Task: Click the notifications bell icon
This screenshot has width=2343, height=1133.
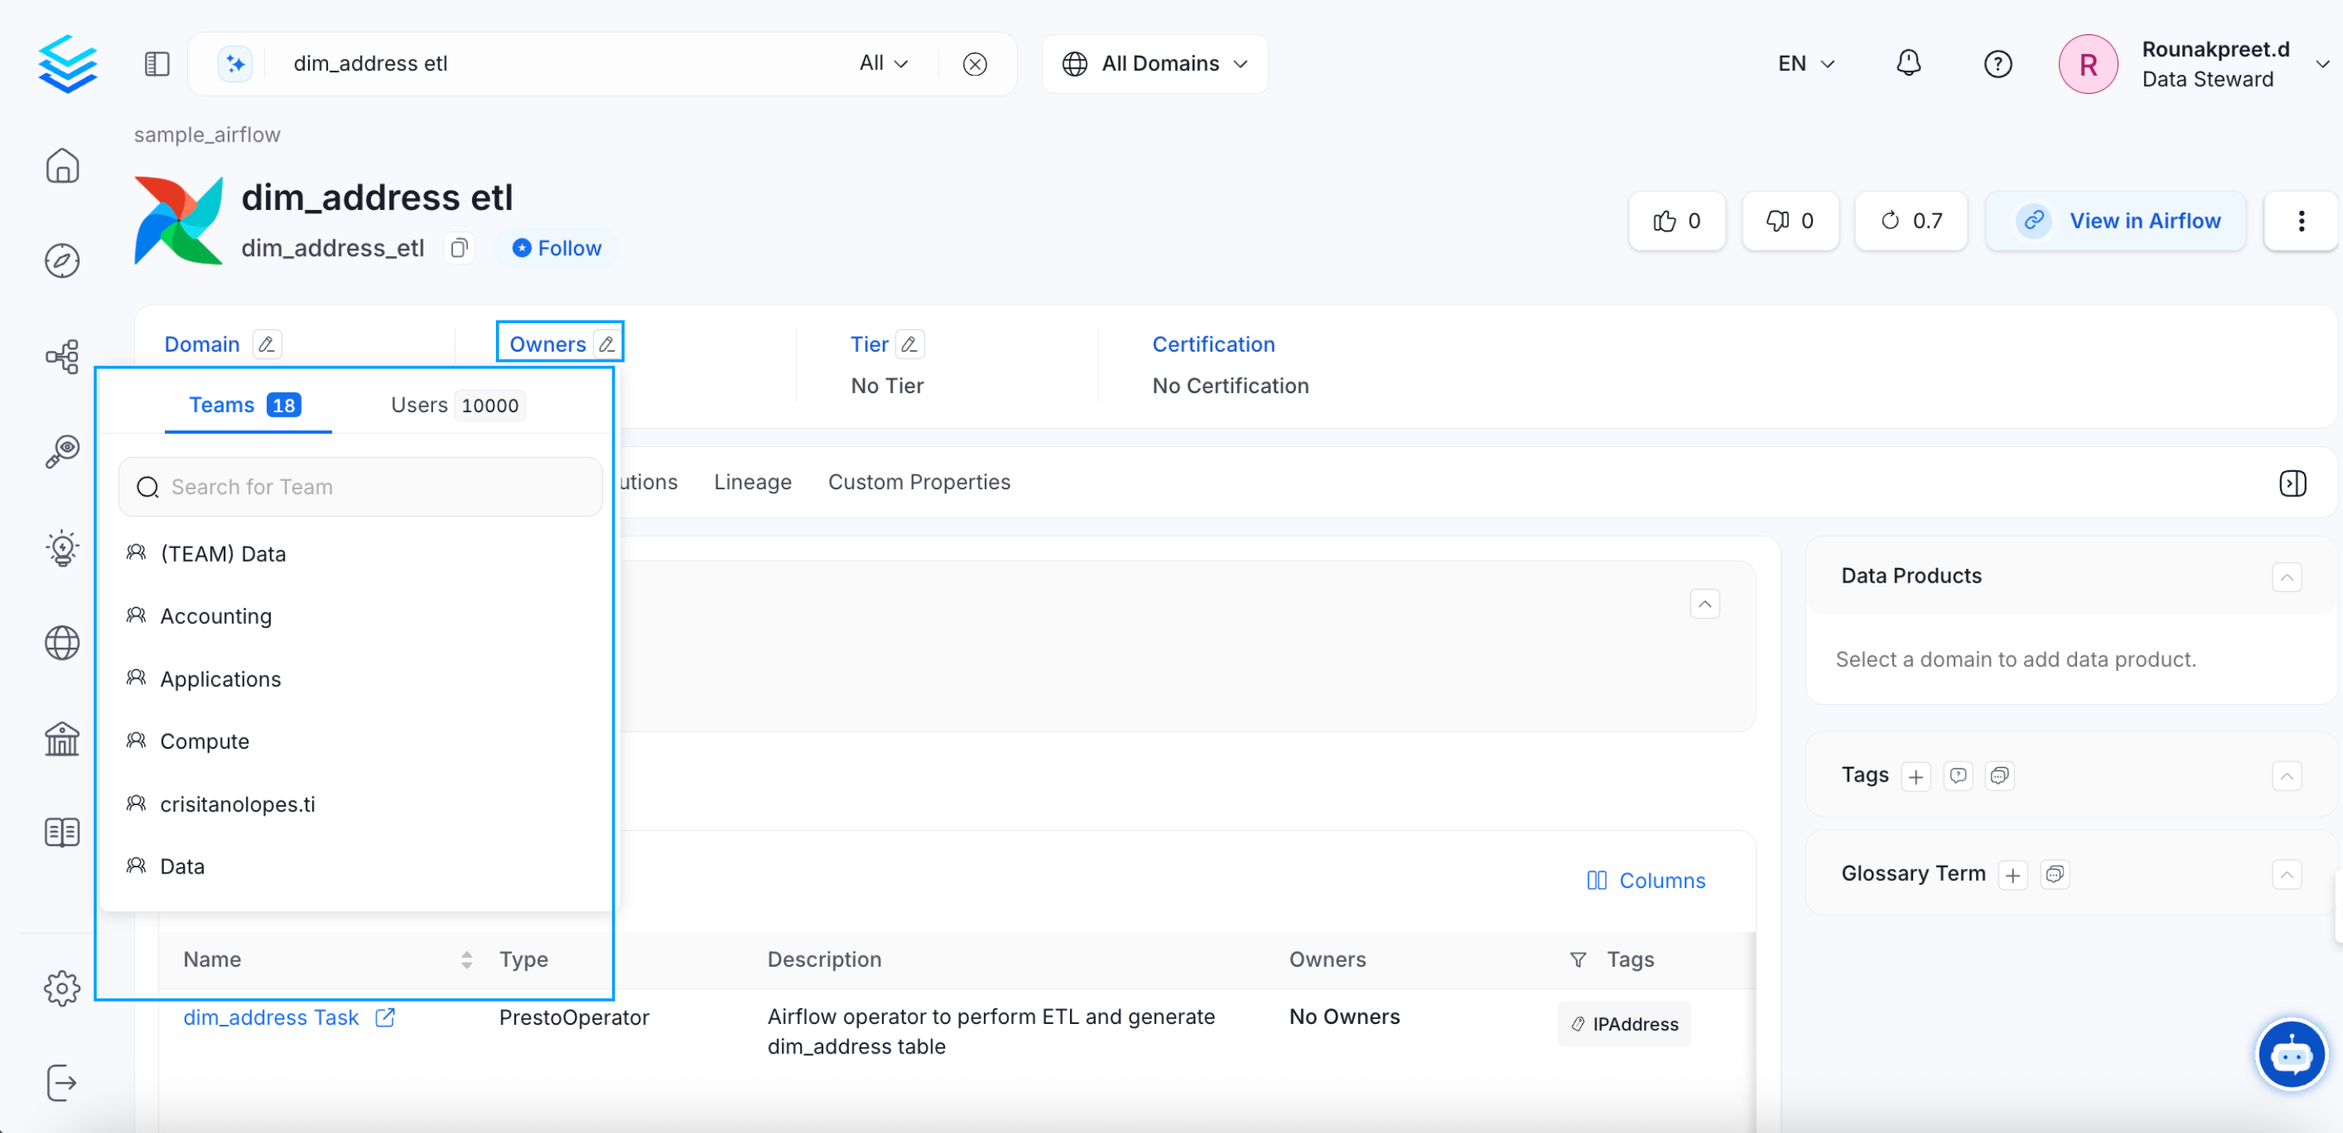Action: (1908, 64)
